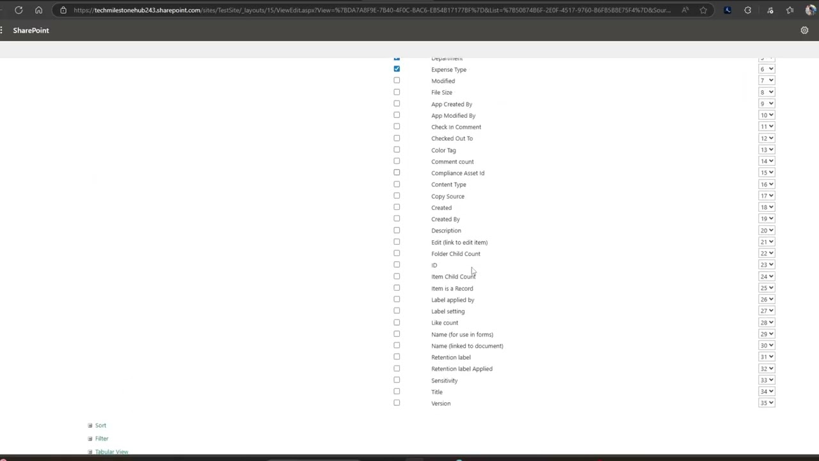Check the Description column checkbox
Image resolution: width=819 pixels, height=461 pixels.
click(397, 230)
